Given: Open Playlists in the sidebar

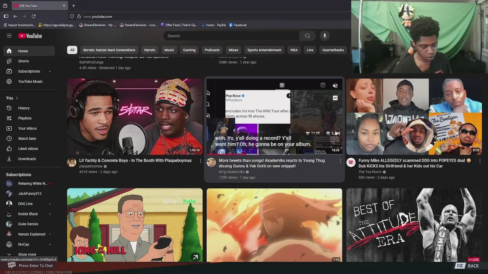Looking at the screenshot, I should point(29,118).
